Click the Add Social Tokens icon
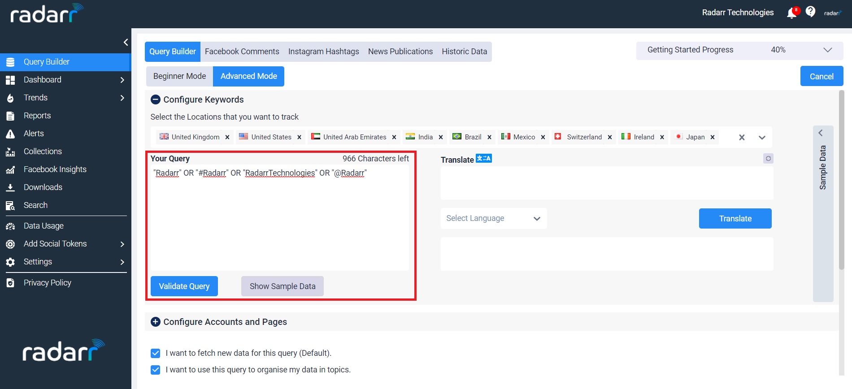The image size is (852, 389). (10, 244)
